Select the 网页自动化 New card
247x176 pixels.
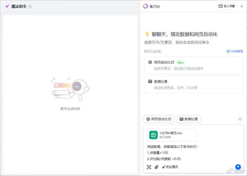(x=193, y=65)
